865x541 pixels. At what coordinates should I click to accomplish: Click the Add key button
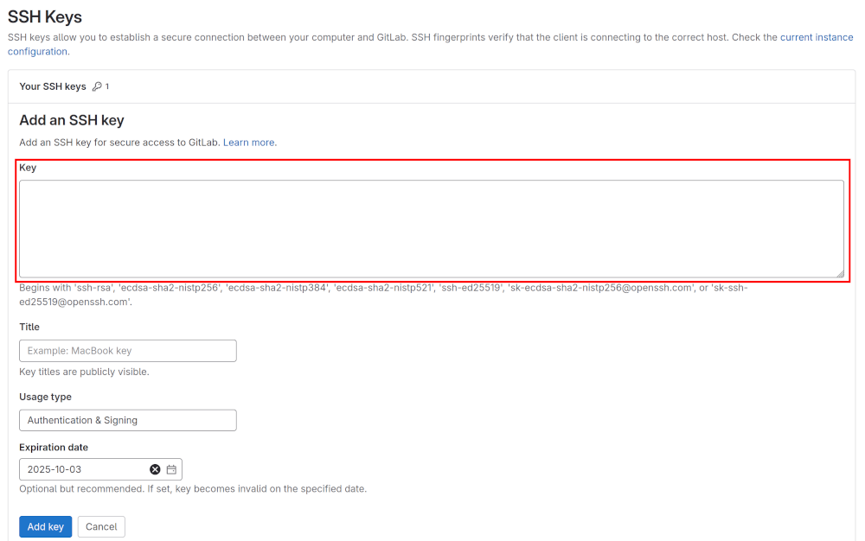pyautogui.click(x=45, y=526)
